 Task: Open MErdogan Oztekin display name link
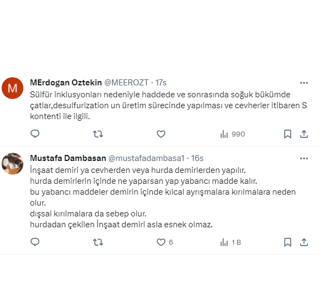(x=65, y=83)
